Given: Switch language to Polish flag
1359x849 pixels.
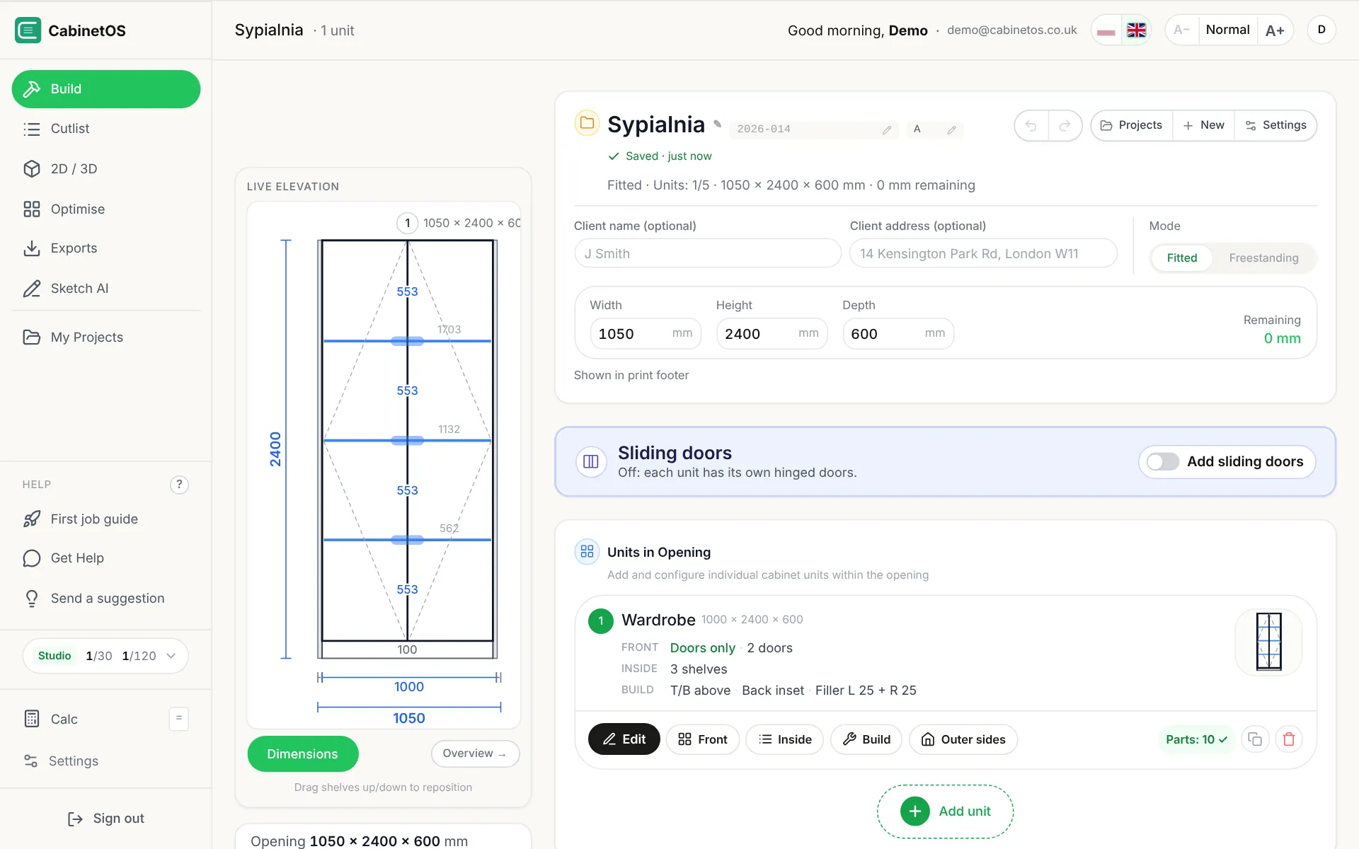Looking at the screenshot, I should (x=1106, y=30).
